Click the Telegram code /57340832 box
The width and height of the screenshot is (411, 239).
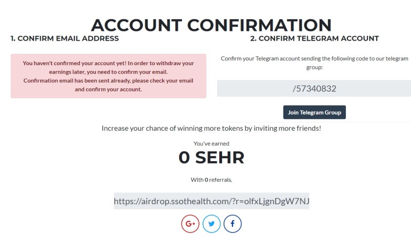(x=314, y=89)
